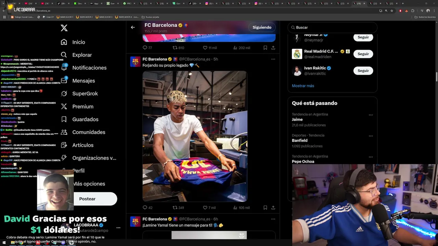Image resolution: width=438 pixels, height=246 pixels.
Task: Open the @FCBarcelona_es handle on the 5h post
Action: [x=195, y=59]
